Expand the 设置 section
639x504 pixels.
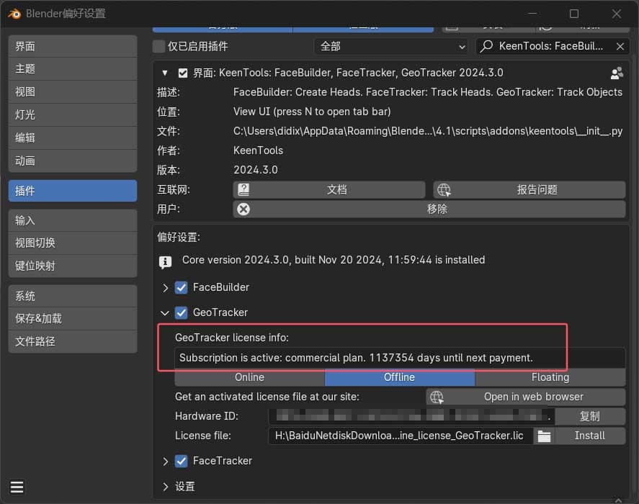[x=165, y=487]
